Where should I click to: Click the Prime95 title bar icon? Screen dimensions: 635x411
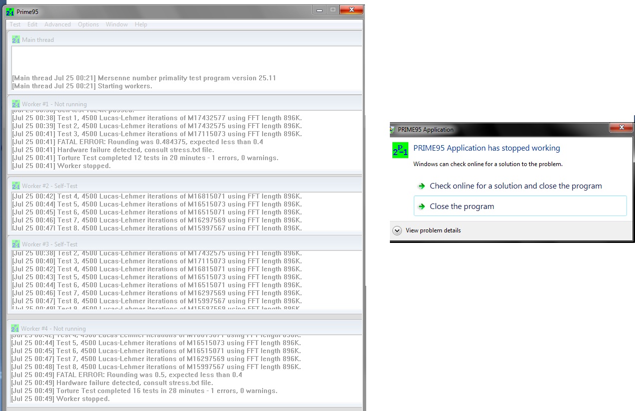pyautogui.click(x=10, y=11)
